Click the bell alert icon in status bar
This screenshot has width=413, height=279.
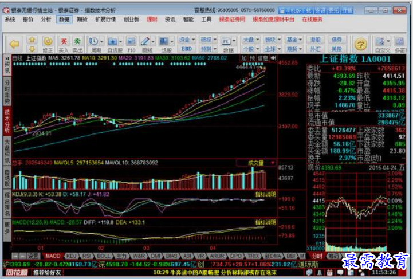pyautogui.click(x=320, y=273)
